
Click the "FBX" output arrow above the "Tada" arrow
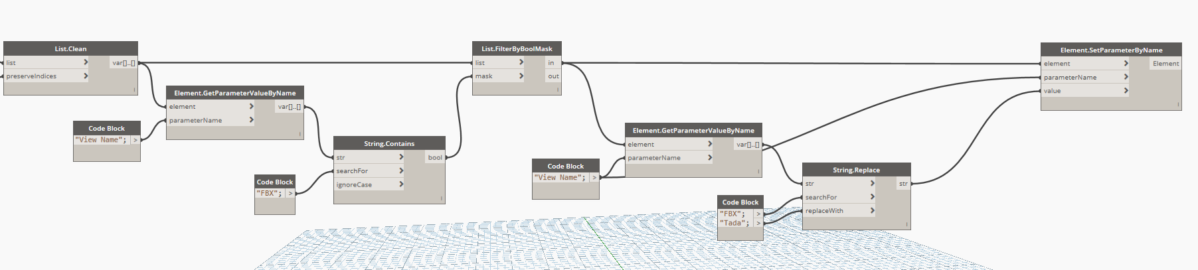758,214
